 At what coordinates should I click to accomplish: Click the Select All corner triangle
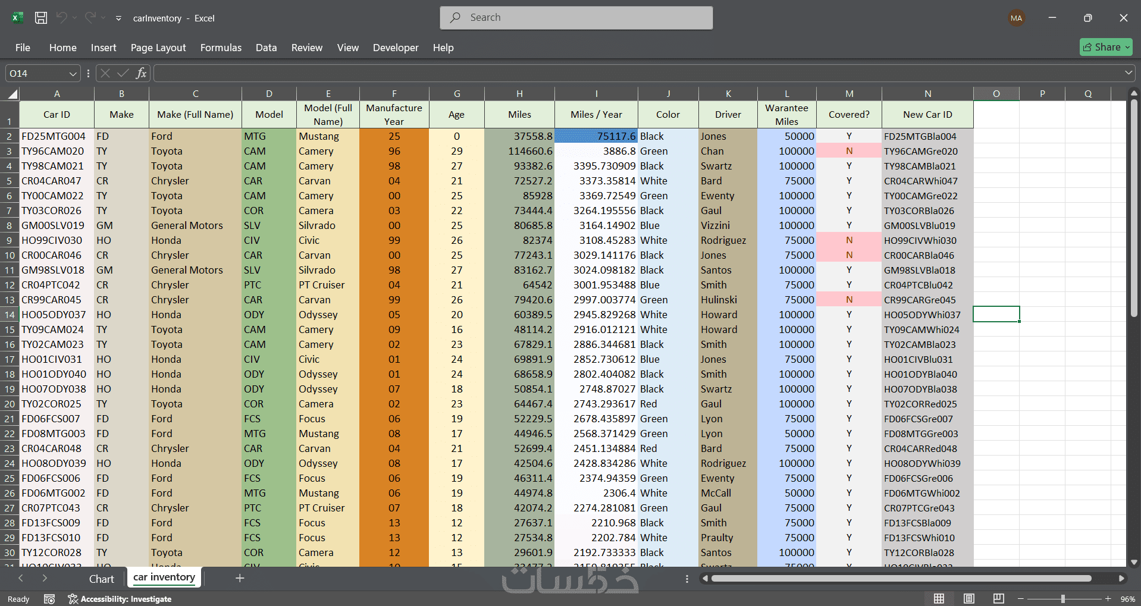click(12, 94)
